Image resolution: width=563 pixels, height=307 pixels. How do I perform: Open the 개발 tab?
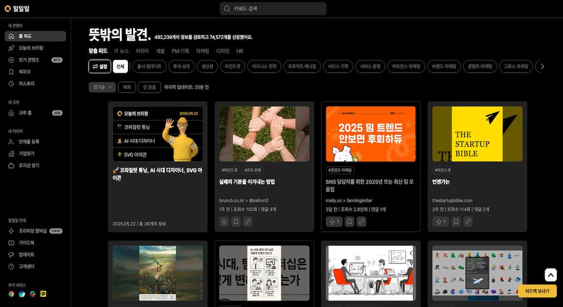[x=160, y=51]
